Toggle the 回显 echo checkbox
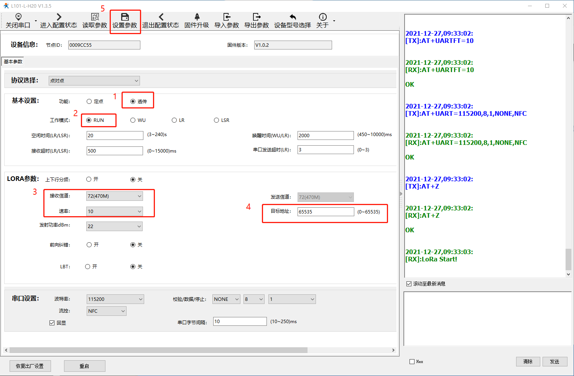The image size is (574, 376). coord(52,323)
